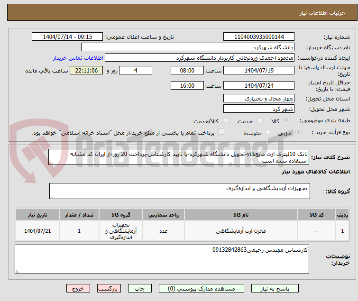Click the چاپ print button
Viewport: 358px width, 301px height.
[140, 289]
